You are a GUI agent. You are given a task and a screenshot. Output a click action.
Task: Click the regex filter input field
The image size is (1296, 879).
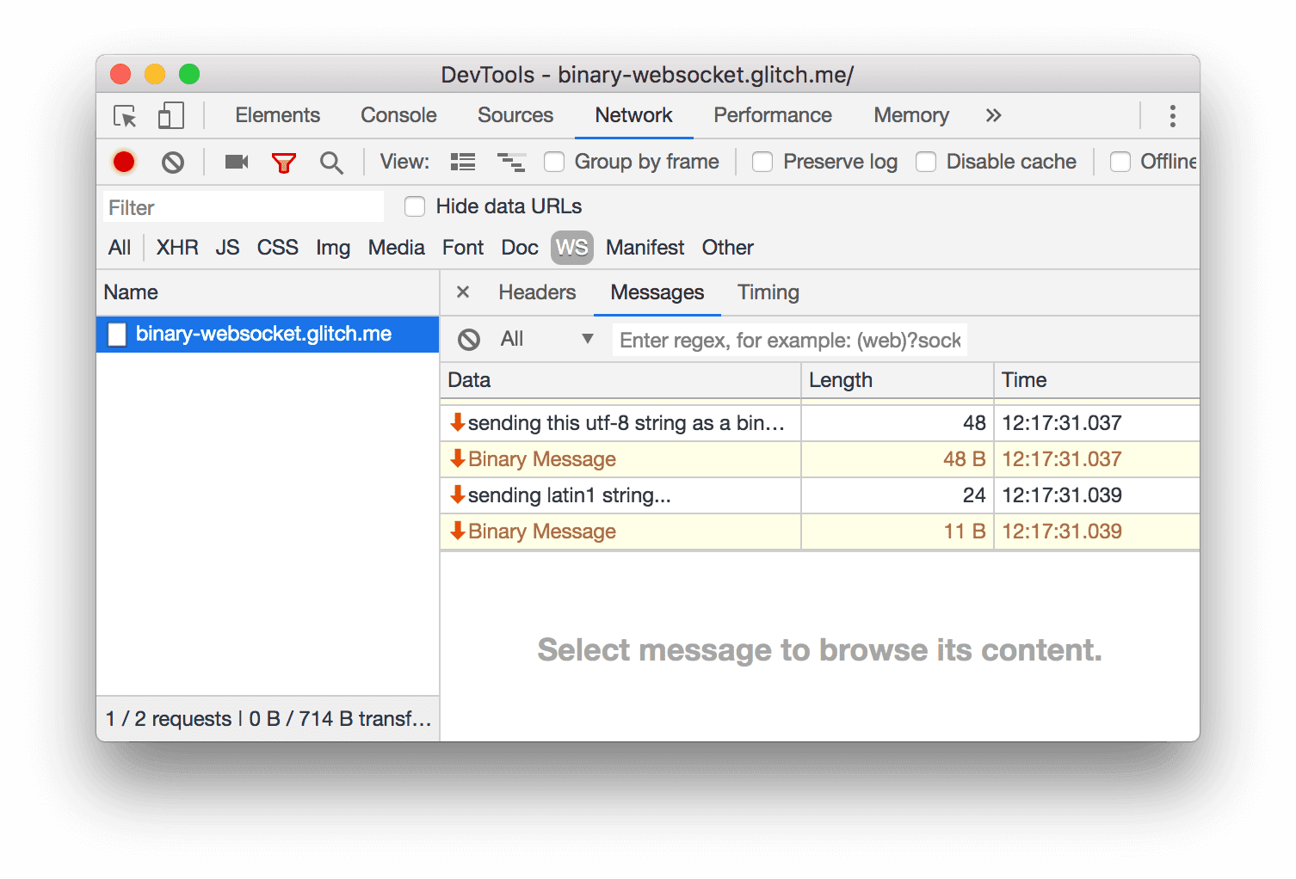(x=788, y=339)
